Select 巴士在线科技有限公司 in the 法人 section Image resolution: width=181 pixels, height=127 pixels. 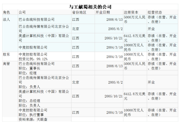(x=37, y=20)
